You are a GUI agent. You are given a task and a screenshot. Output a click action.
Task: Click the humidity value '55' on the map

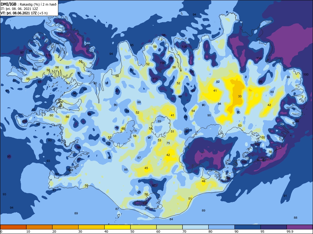[263, 137]
